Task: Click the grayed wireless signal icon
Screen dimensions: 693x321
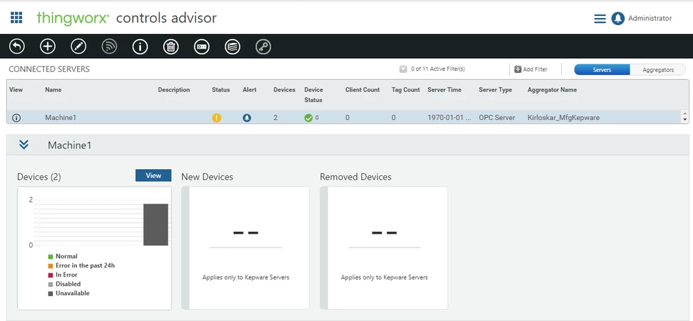Action: tap(109, 46)
